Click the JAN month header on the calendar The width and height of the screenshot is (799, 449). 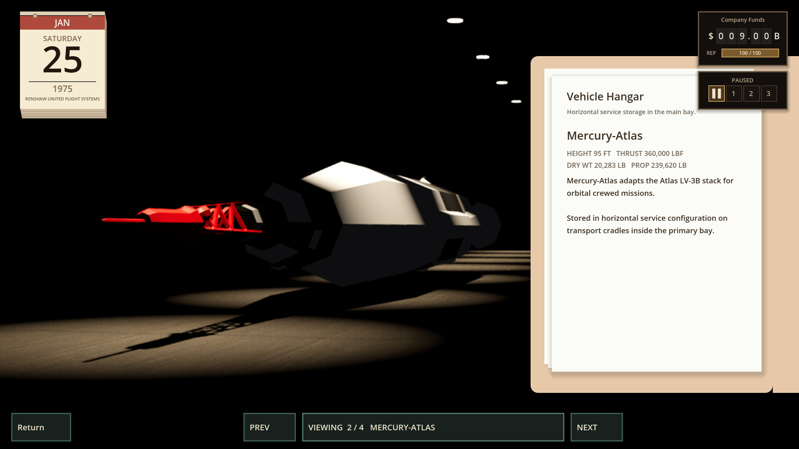62,23
